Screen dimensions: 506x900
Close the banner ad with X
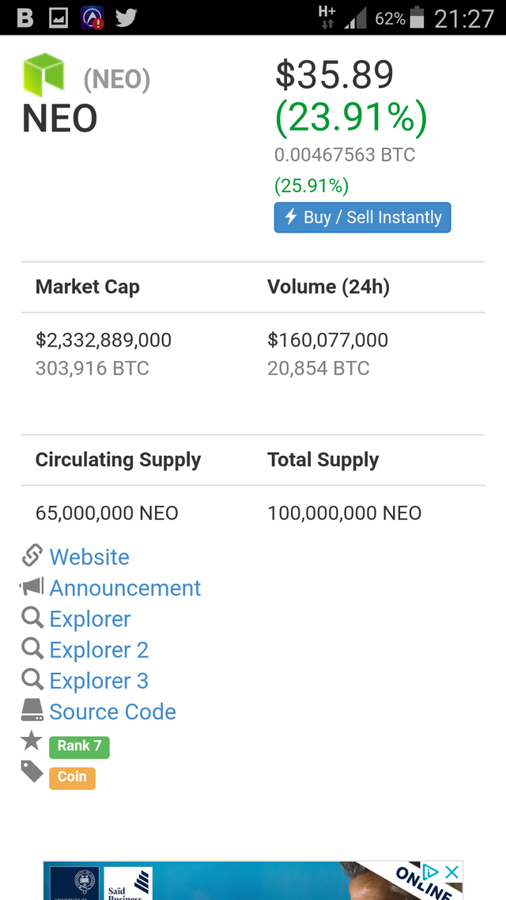point(451,872)
